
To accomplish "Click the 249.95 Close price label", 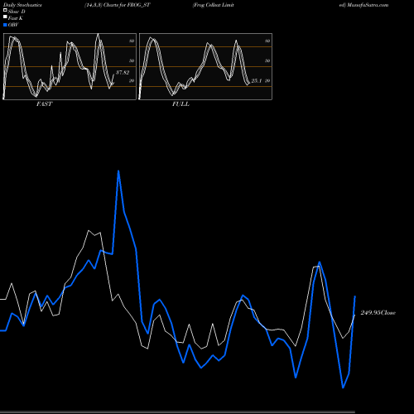I will (x=378, y=313).
